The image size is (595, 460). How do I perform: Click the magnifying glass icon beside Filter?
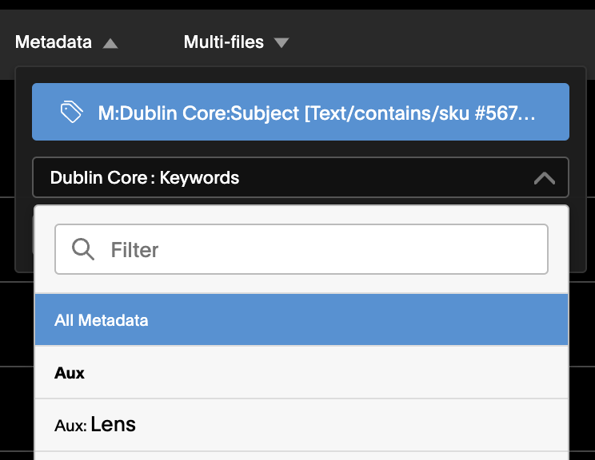coord(82,249)
